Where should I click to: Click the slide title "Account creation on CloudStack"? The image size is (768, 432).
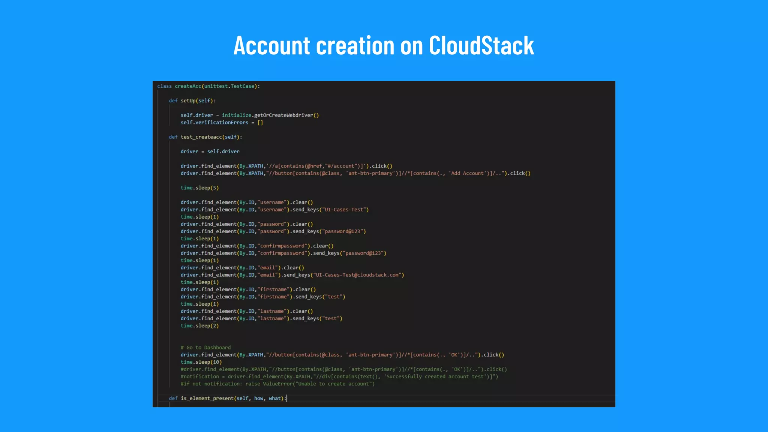click(384, 45)
